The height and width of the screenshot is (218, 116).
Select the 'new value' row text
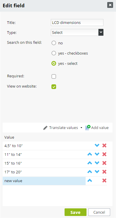coord(13,181)
